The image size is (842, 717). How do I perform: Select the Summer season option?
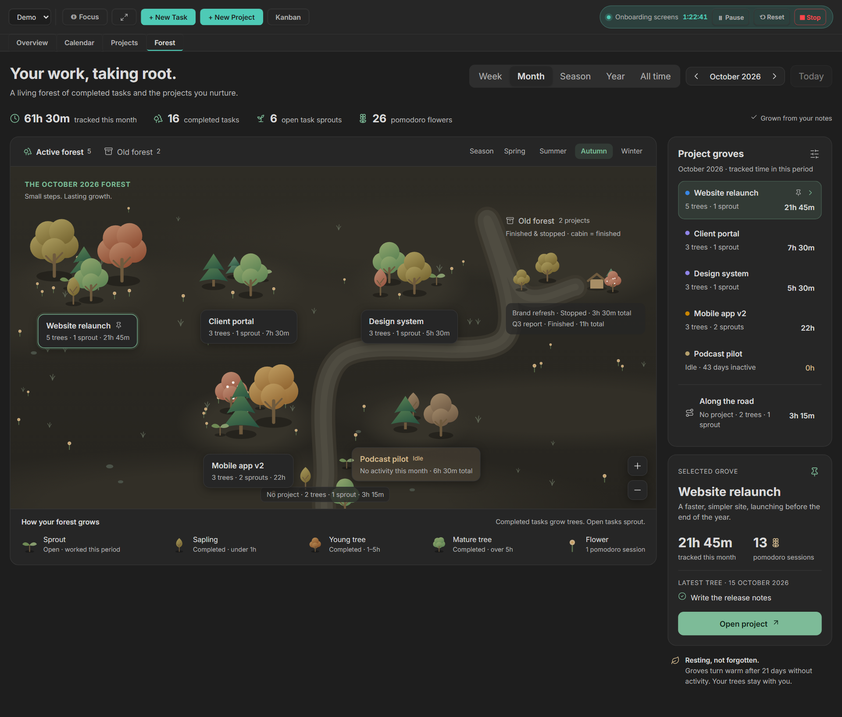[x=553, y=151]
